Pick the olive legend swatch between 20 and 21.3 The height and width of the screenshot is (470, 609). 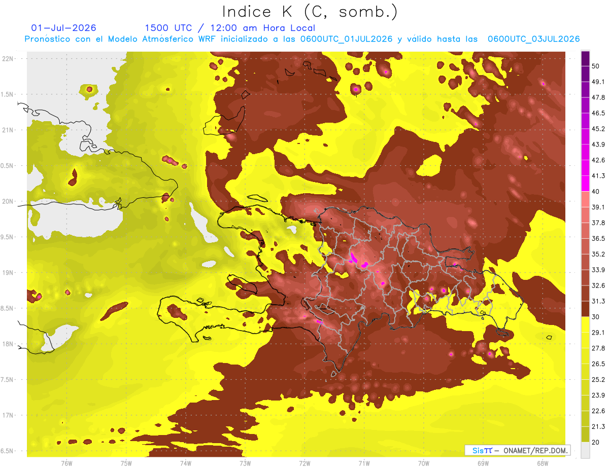[x=585, y=435]
